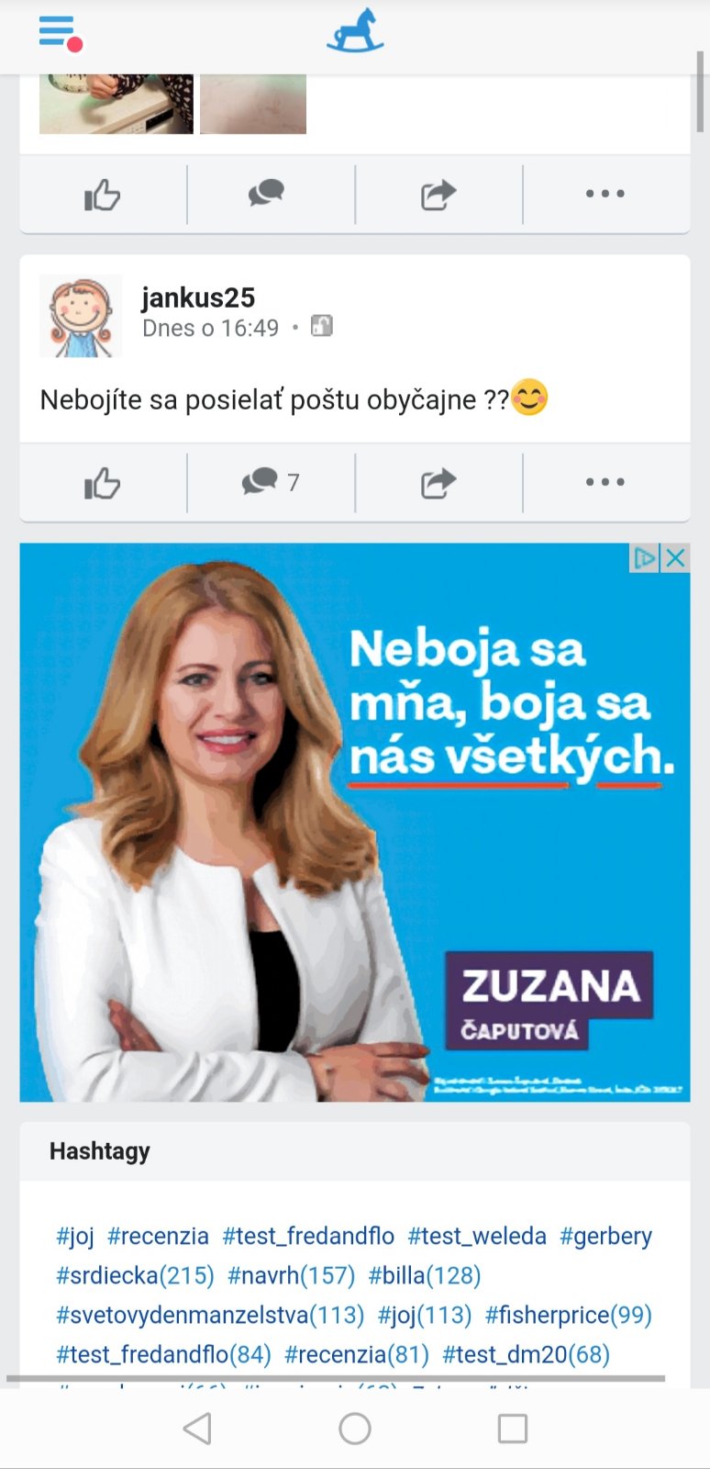Open more options on the jankus25 post
The width and height of the screenshot is (710, 1469).
point(605,482)
